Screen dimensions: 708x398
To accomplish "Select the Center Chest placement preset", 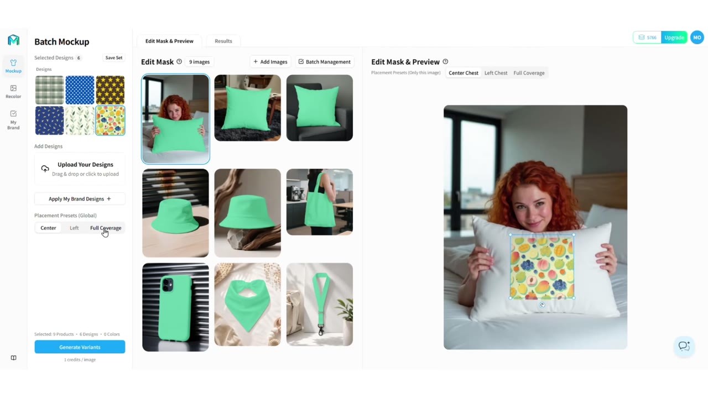I will (464, 73).
